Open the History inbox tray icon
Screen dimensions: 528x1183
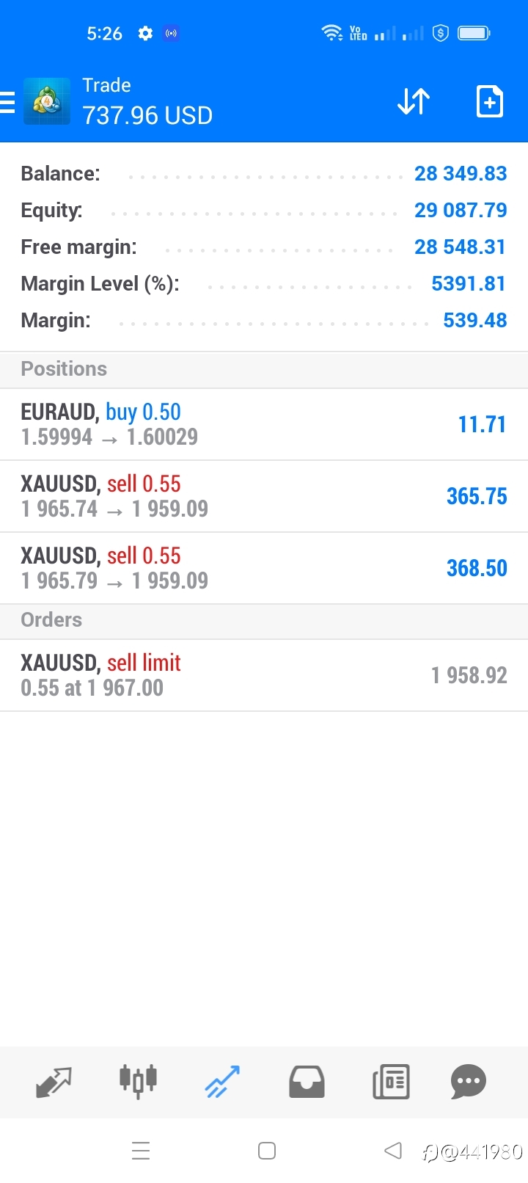(307, 1081)
